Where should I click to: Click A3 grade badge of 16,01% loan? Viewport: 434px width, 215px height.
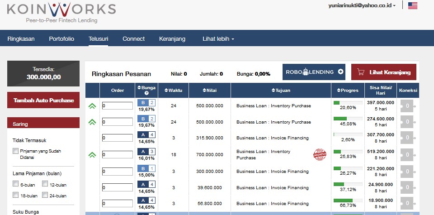point(146,152)
